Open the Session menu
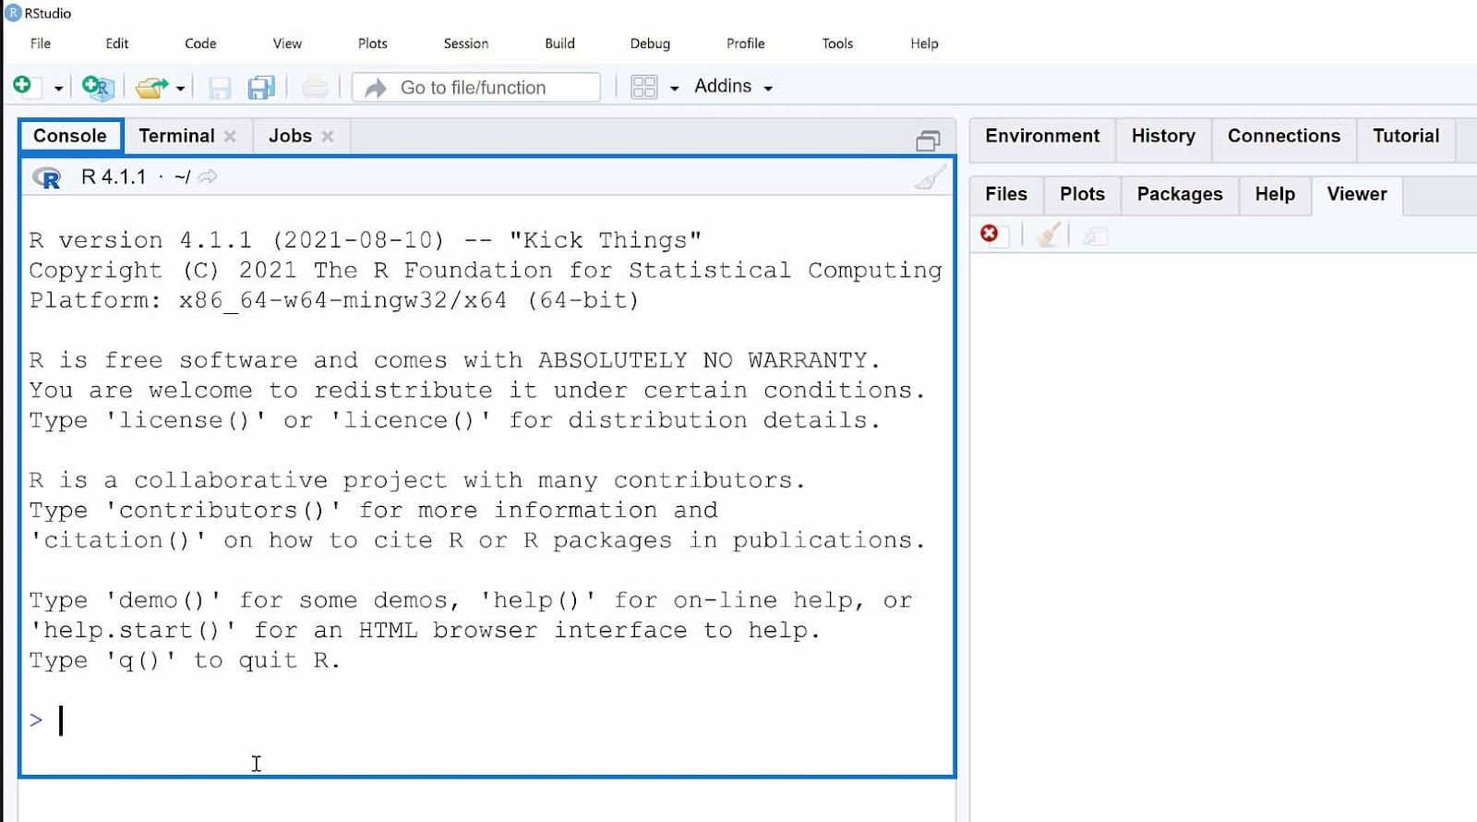1477x822 pixels. tap(466, 43)
